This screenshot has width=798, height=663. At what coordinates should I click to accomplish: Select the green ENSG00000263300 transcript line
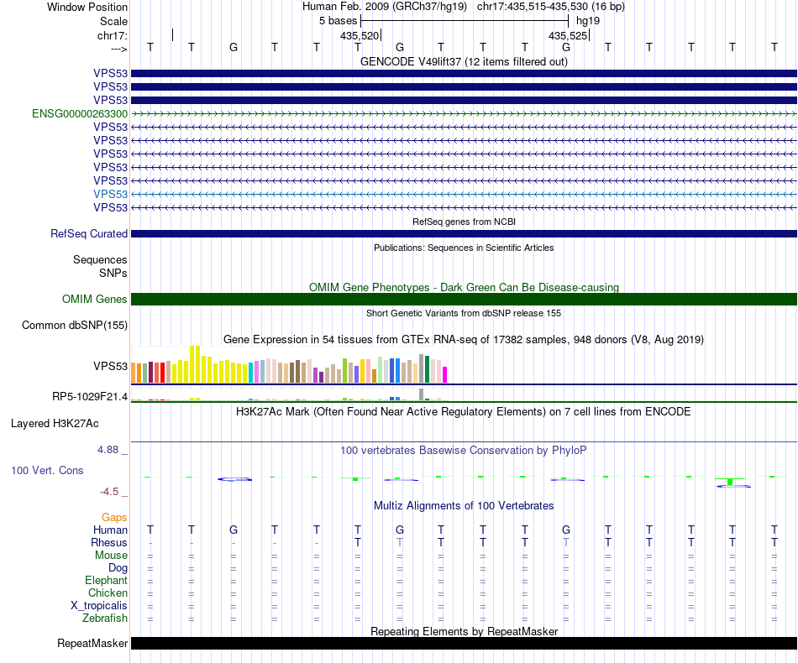(464, 114)
